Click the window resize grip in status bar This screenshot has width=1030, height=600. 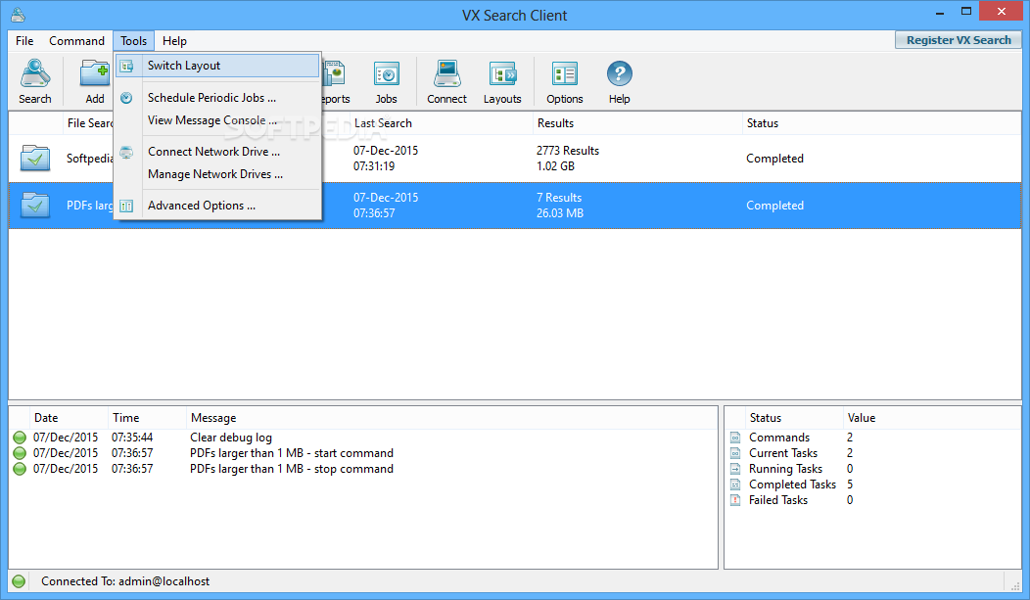pyautogui.click(x=1015, y=585)
